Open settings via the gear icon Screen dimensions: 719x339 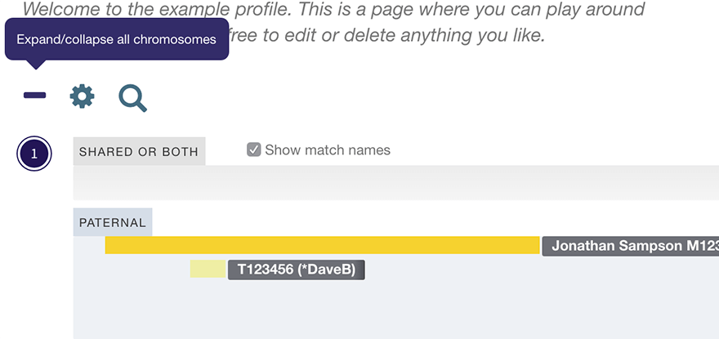[82, 96]
